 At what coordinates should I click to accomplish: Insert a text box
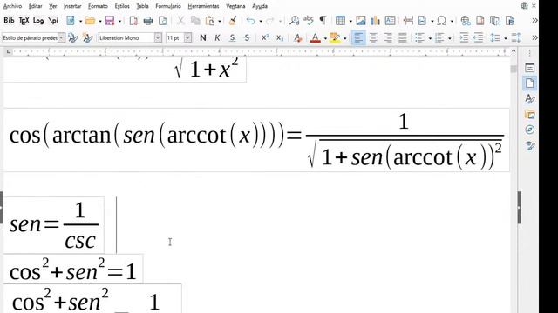[390, 21]
